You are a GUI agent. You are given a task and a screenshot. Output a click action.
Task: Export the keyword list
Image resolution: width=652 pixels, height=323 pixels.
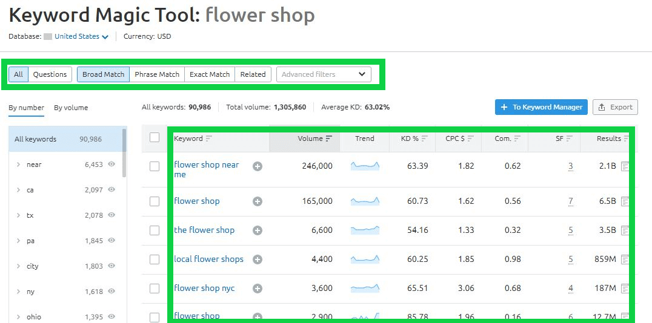pos(615,107)
